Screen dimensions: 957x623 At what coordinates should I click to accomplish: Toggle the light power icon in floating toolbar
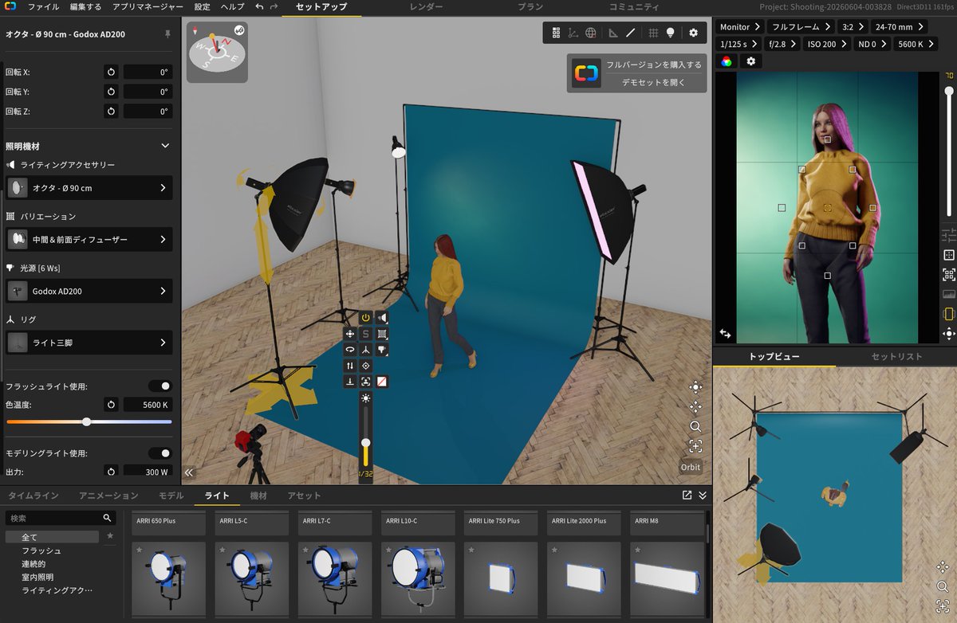[x=365, y=318]
